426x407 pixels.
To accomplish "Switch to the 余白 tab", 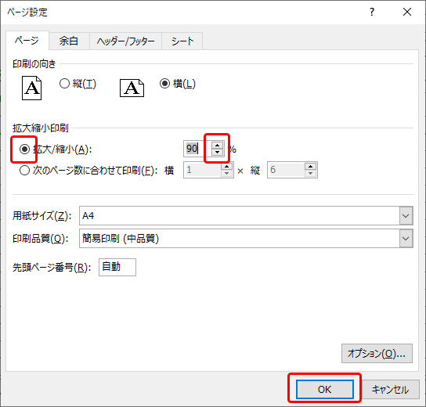I will tap(69, 41).
